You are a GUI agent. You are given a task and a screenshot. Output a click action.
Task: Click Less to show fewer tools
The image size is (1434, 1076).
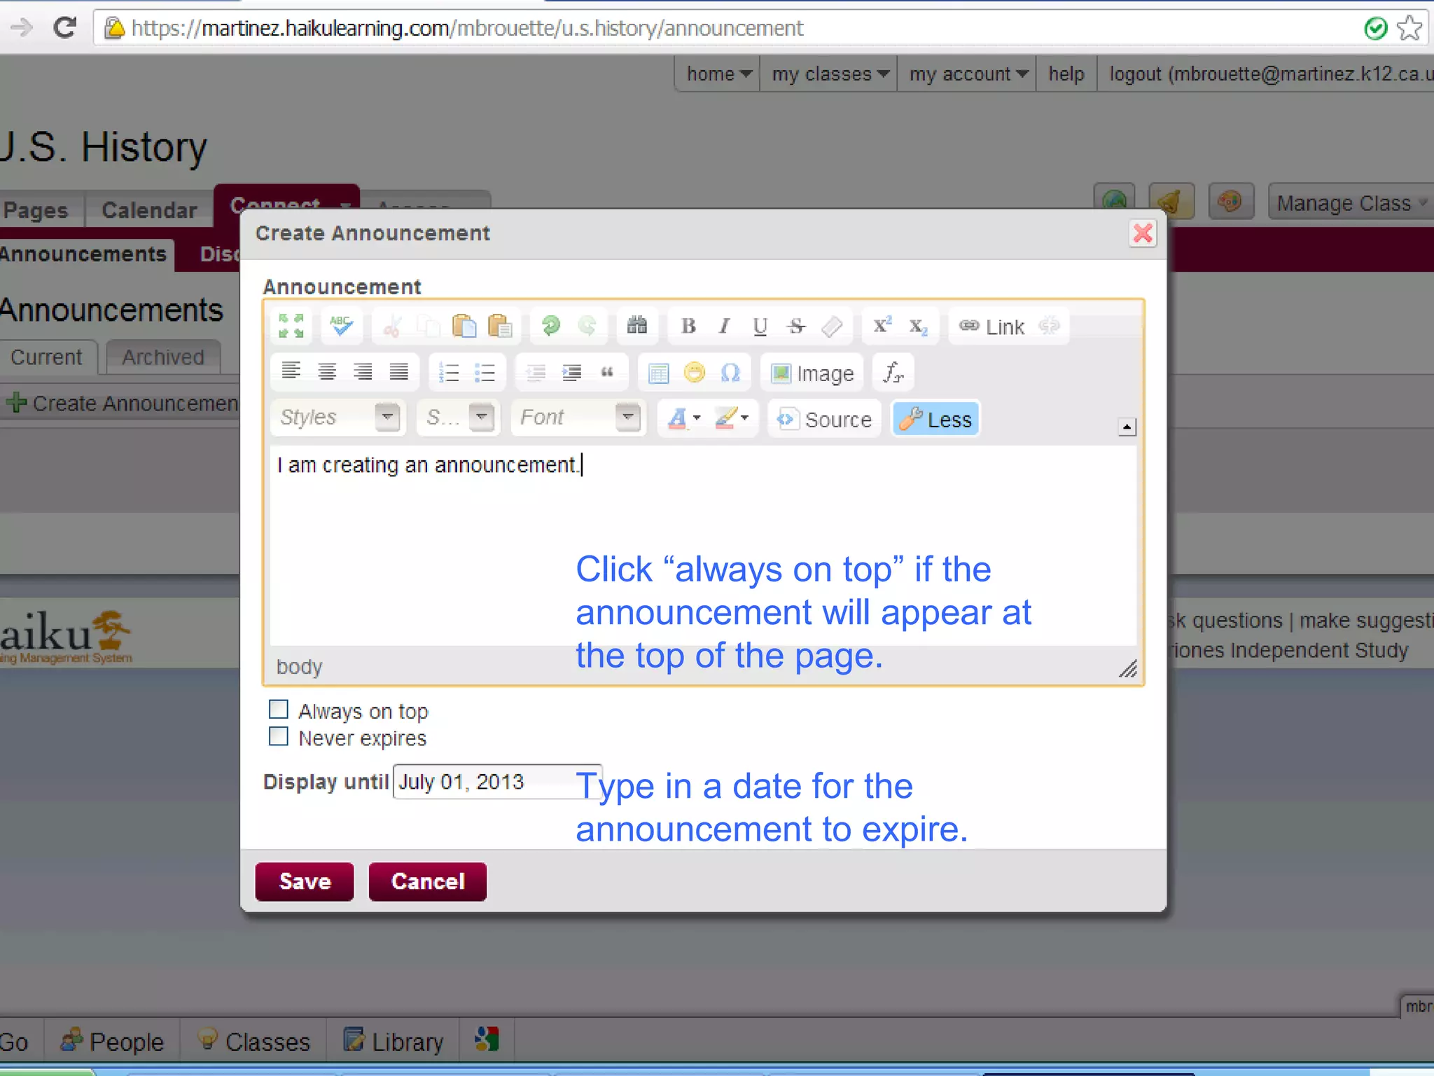935,419
